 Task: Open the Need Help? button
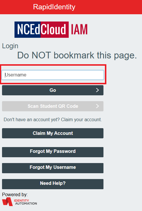coord(53,184)
